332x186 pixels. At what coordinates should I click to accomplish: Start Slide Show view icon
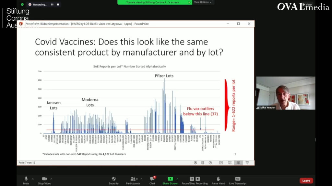point(247,163)
